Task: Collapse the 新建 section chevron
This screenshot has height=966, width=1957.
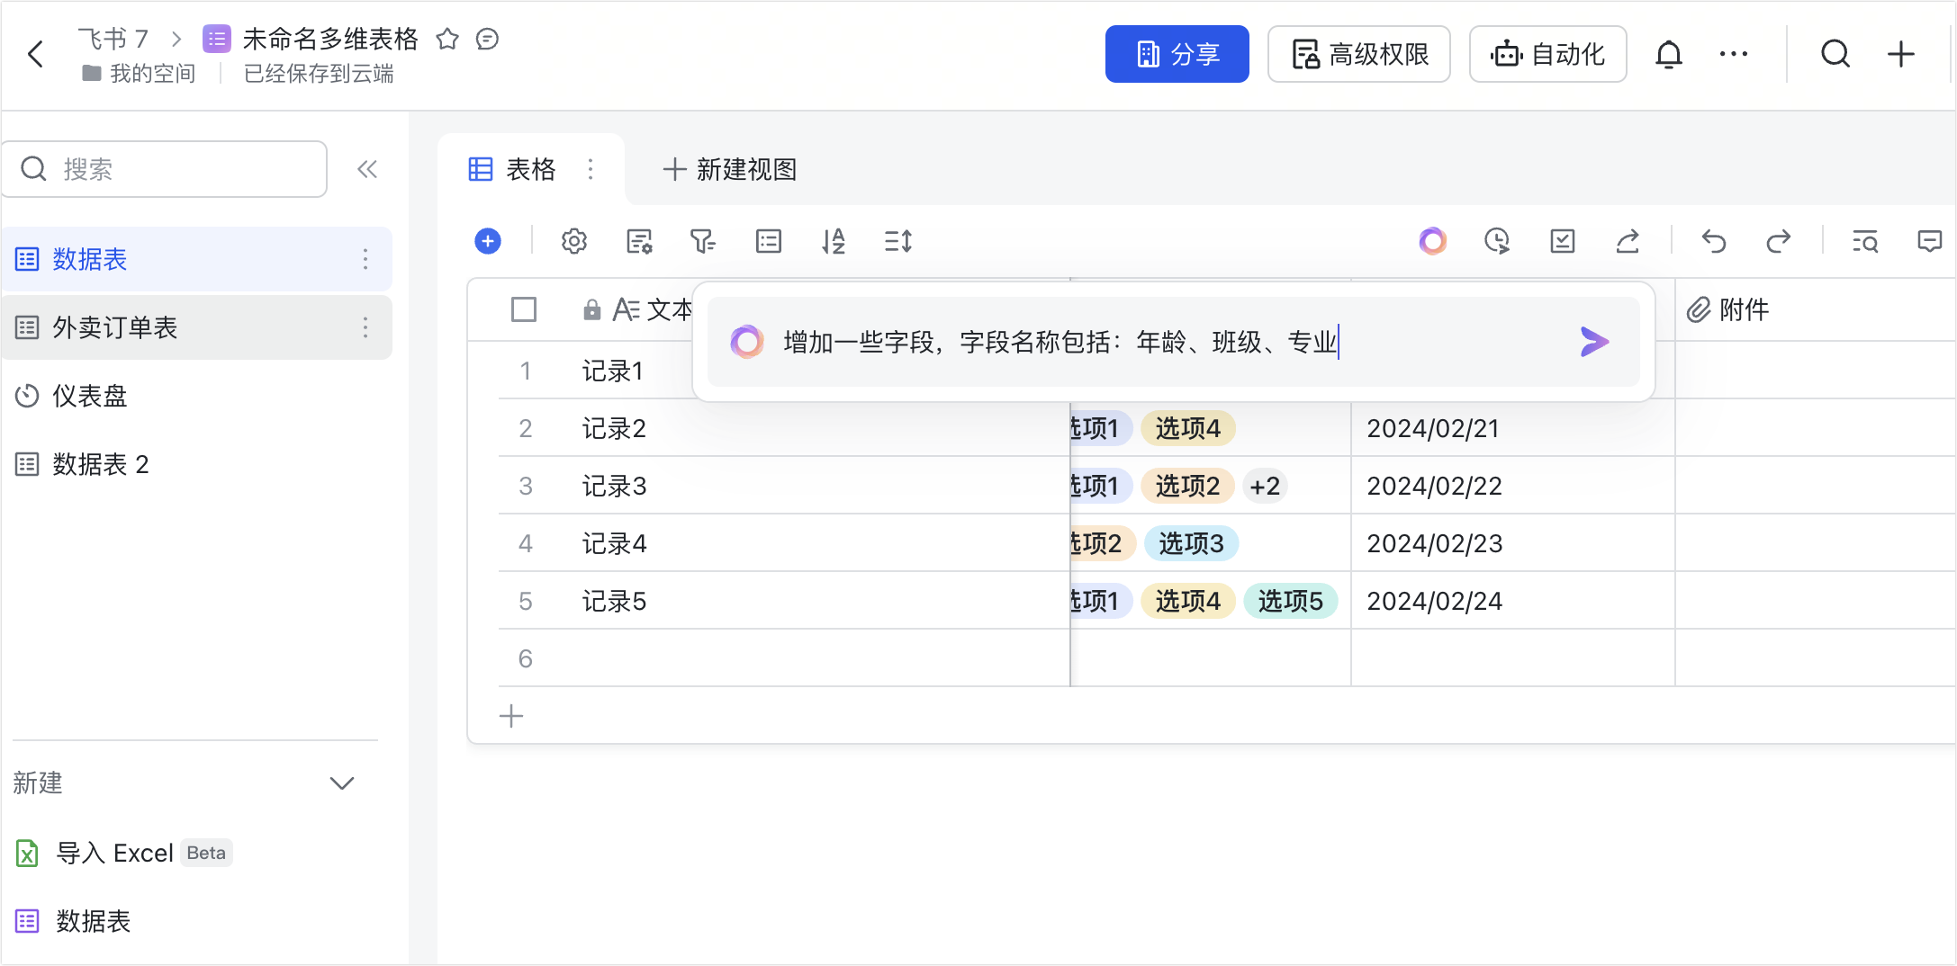Action: [342, 783]
